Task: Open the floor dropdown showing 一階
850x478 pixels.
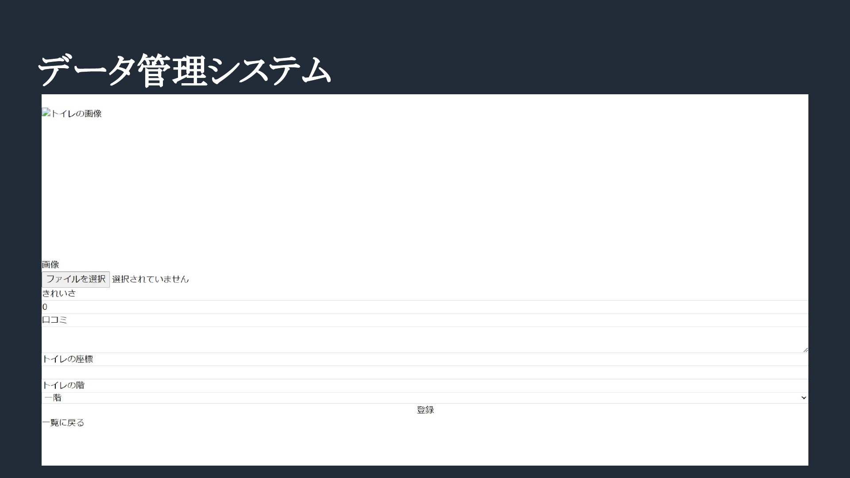Action: [425, 398]
